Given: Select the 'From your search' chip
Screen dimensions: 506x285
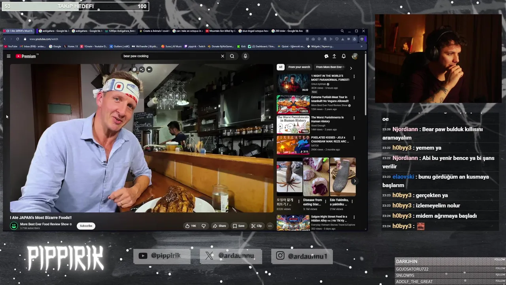Looking at the screenshot, I should 299,67.
